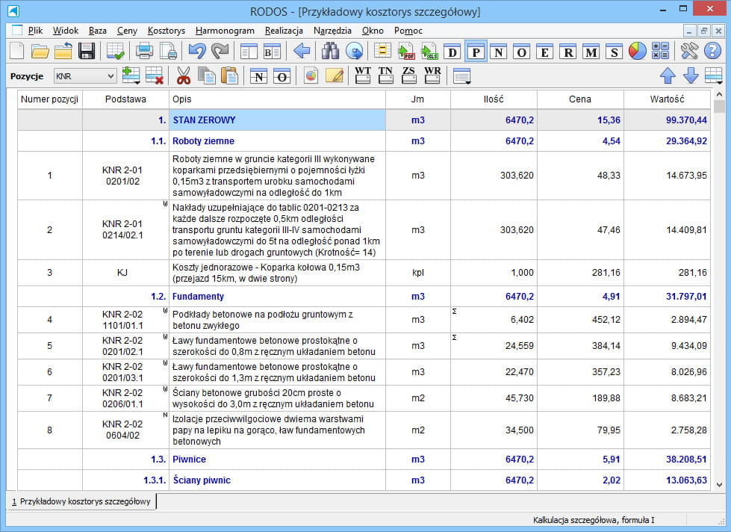Click the Wartość column header

tap(666, 99)
